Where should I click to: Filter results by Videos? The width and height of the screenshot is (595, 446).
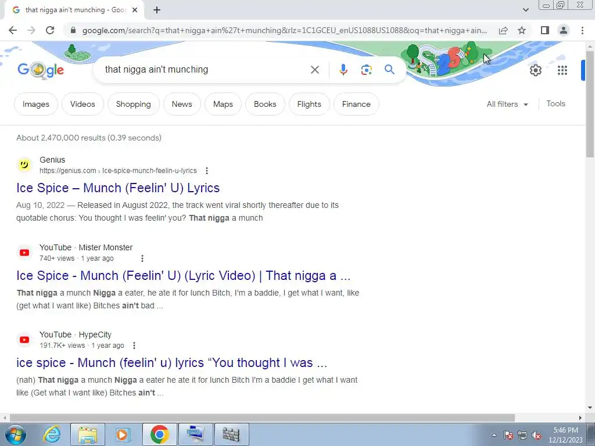pos(83,104)
